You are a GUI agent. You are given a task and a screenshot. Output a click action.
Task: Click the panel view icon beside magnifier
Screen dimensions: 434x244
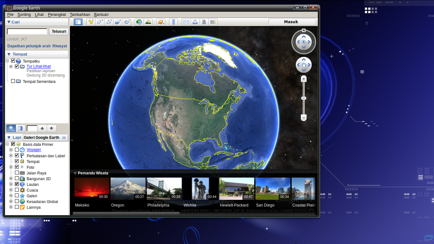point(20,128)
